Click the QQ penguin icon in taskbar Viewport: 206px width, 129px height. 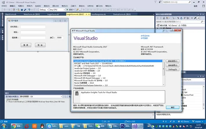[42, 126]
